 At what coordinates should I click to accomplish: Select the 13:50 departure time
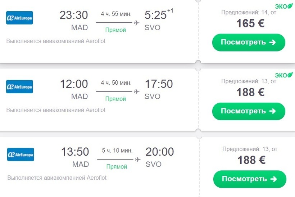(75, 152)
